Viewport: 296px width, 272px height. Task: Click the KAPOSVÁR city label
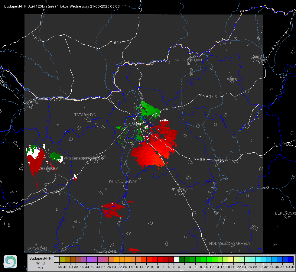[37, 248]
